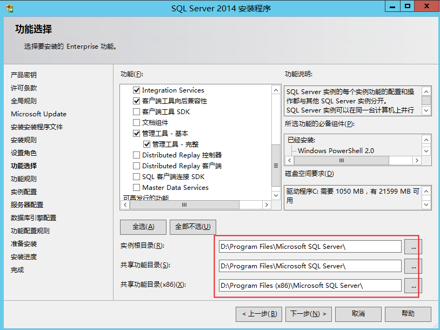Select 已经安装 tree node
The width and height of the screenshot is (440, 330).
302,140
